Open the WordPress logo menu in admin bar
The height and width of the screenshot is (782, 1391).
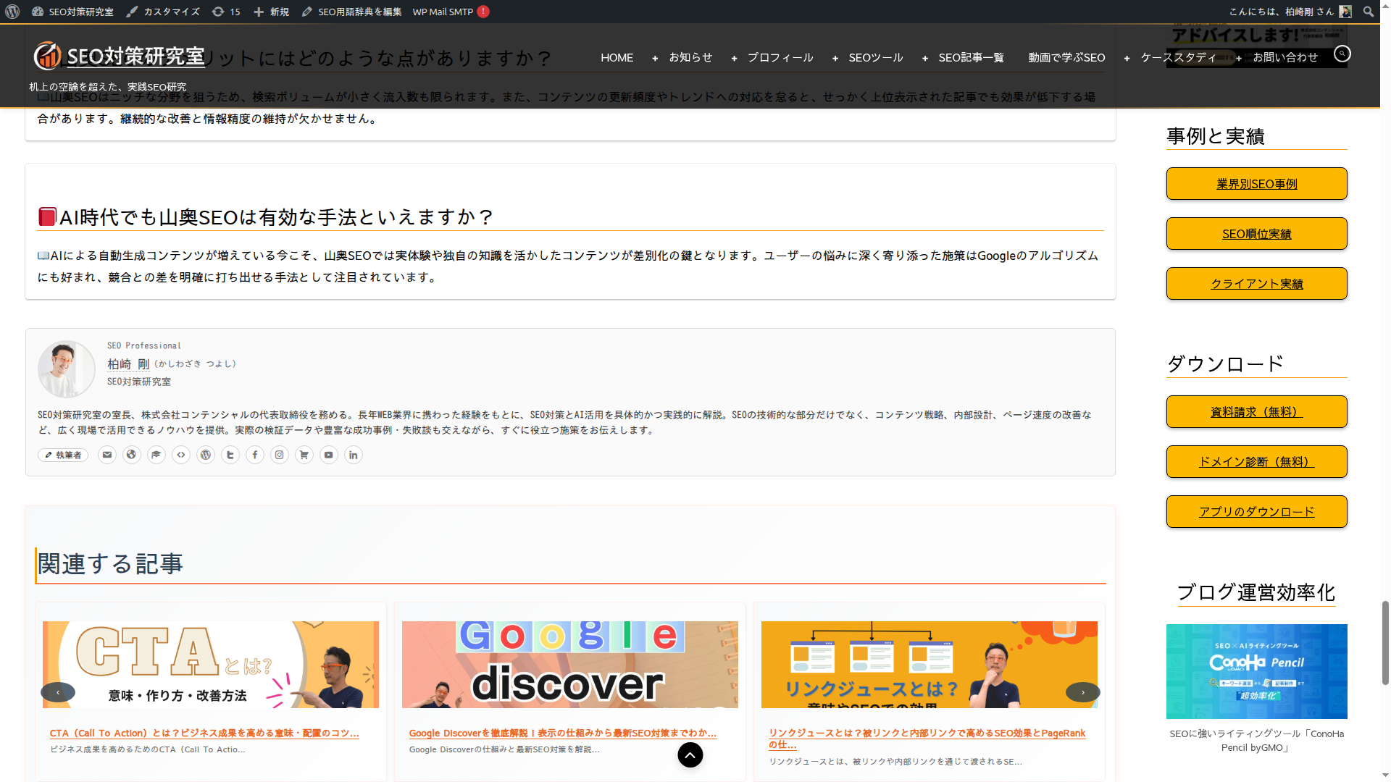coord(12,12)
